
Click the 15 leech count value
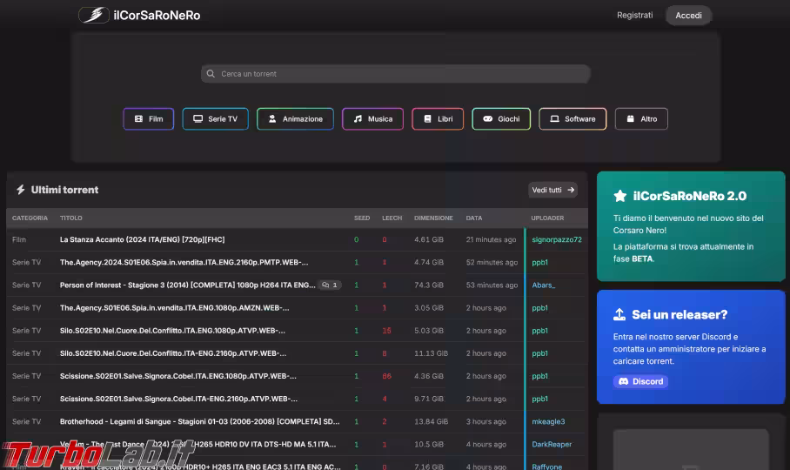tap(386, 331)
